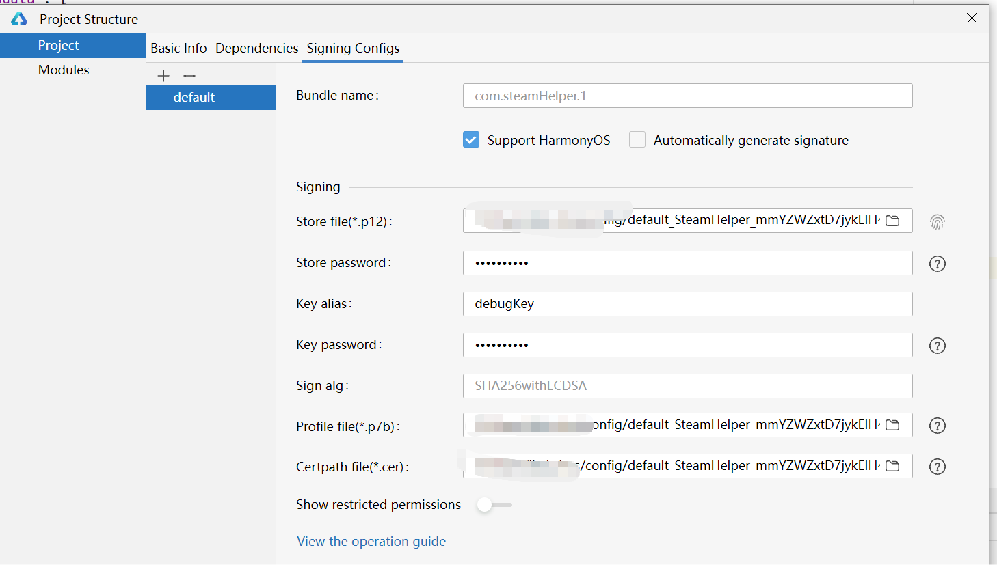Click the 'Bundle name:' label
Screen dimensions: 997x565
coord(337,96)
